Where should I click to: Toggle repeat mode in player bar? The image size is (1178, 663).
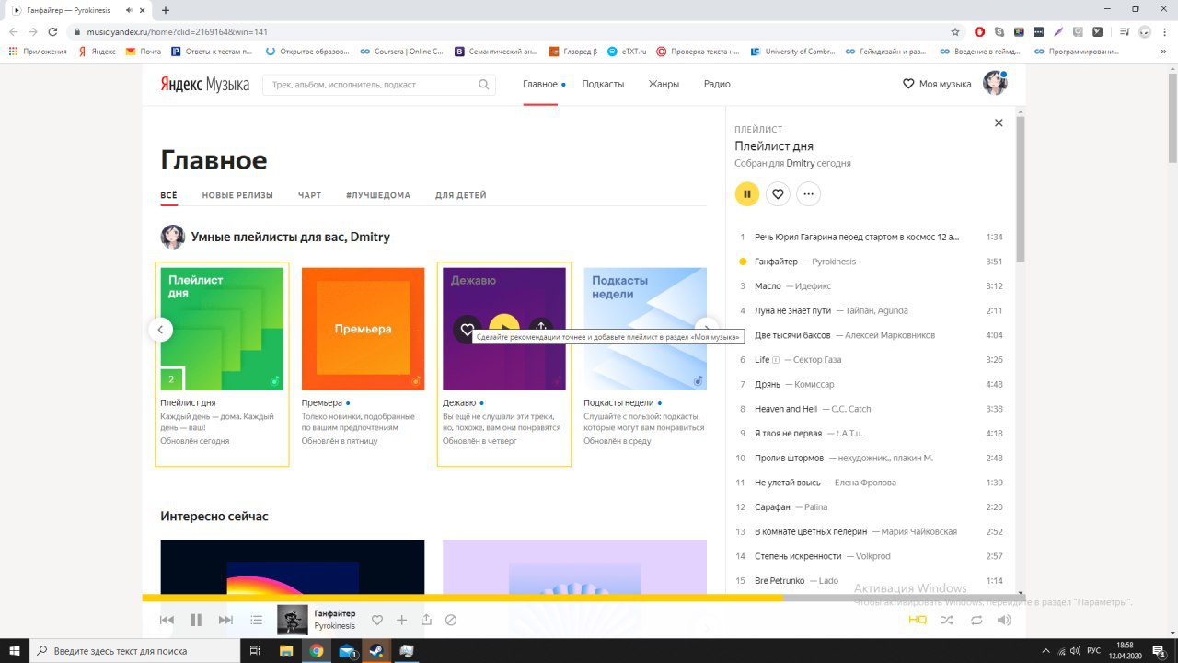click(976, 621)
